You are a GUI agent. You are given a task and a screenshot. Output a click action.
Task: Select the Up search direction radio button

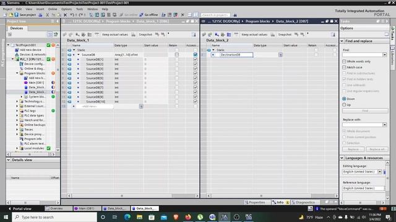point(344,105)
